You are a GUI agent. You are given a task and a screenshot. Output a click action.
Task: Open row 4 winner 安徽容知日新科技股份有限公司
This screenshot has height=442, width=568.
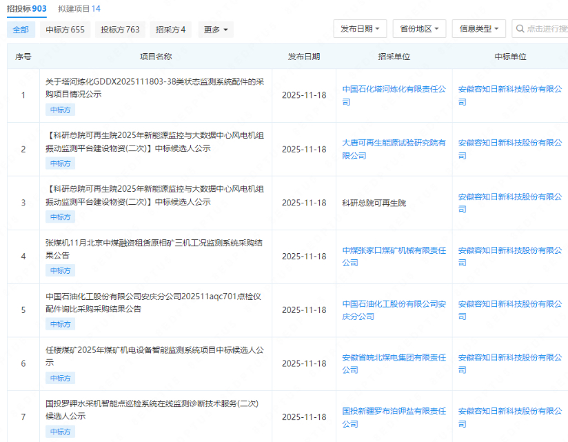click(510, 257)
